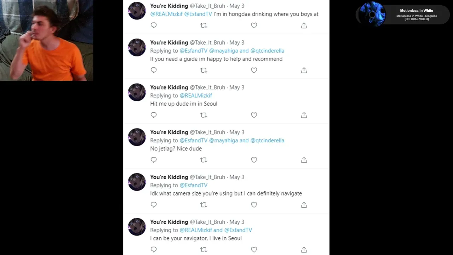Open @mayahiga link in the jetlag tweet
The image size is (453, 255).
(x=223, y=140)
